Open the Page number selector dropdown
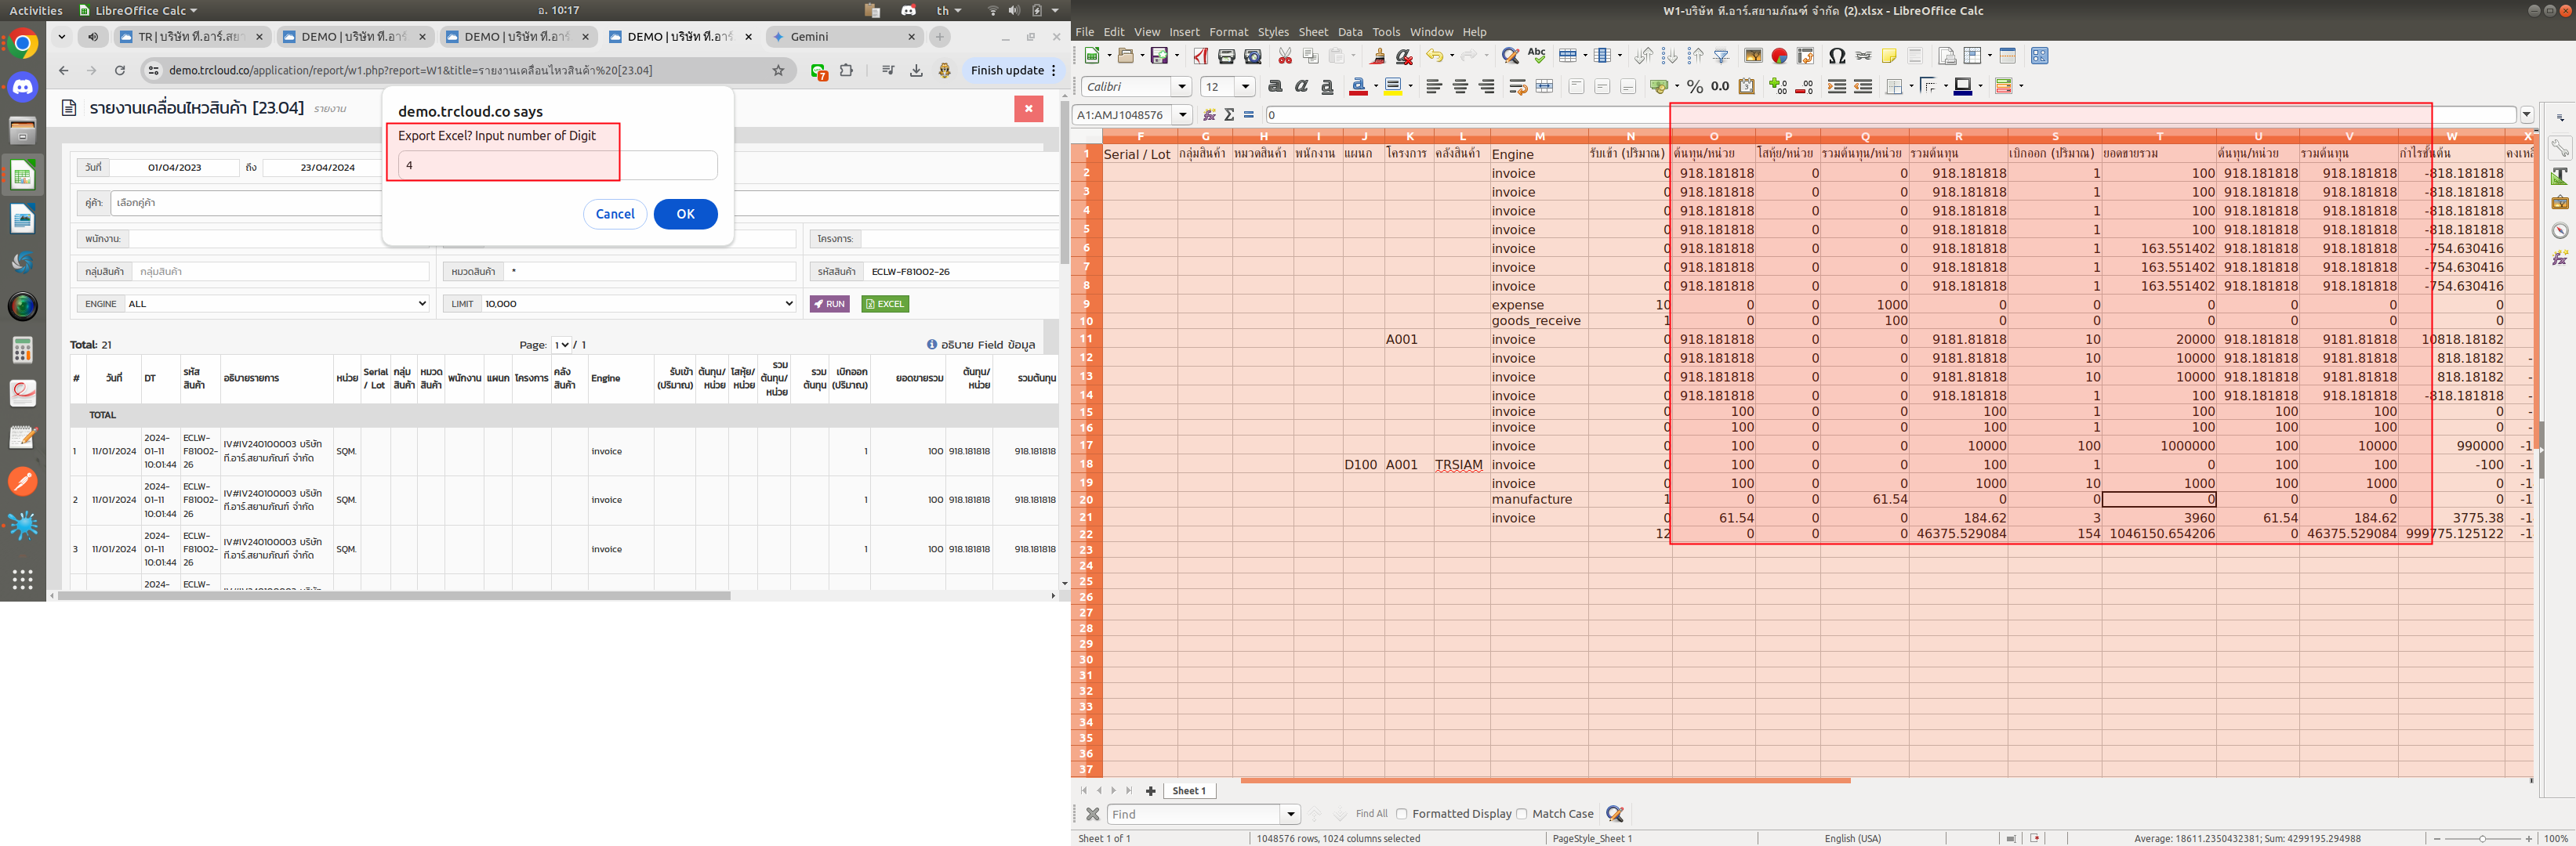 coord(561,345)
